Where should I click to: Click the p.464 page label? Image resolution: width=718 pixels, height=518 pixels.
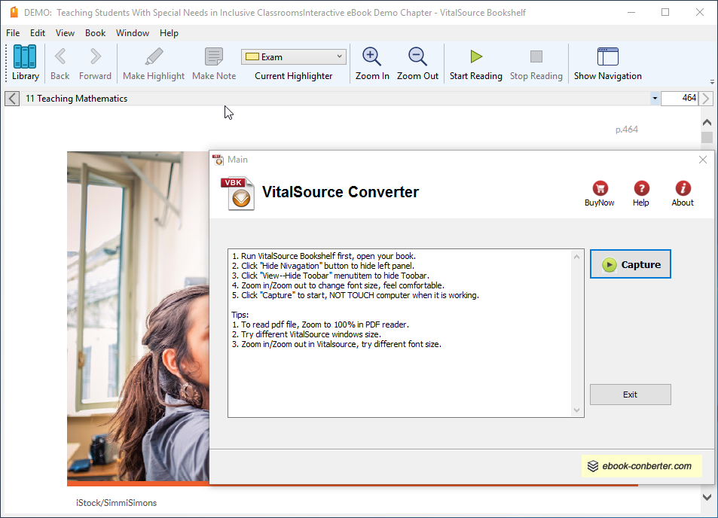pyautogui.click(x=627, y=129)
